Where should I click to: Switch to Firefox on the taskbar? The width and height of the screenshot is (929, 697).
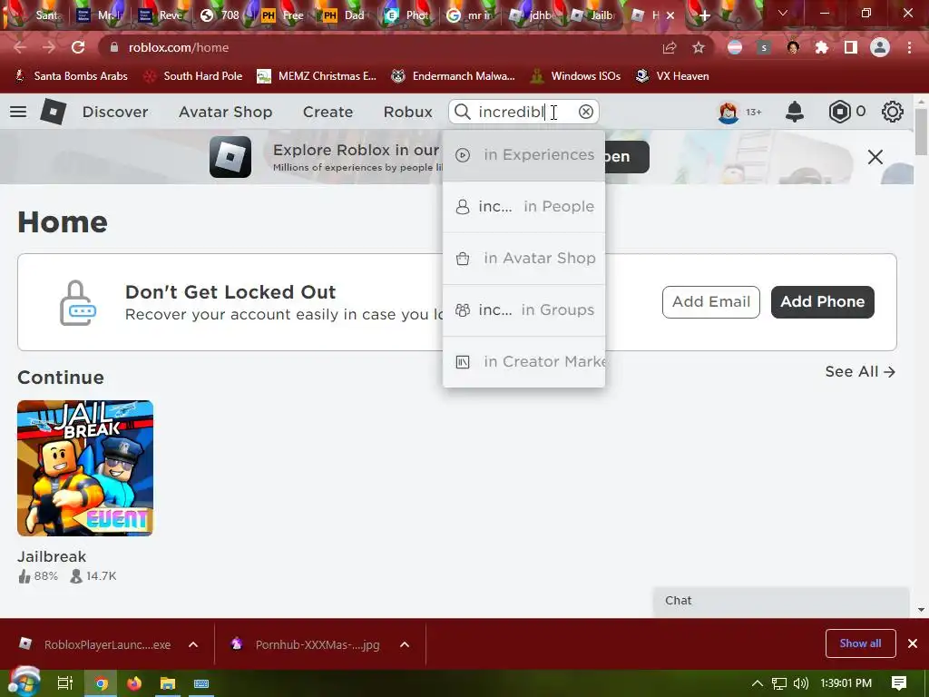[134, 683]
